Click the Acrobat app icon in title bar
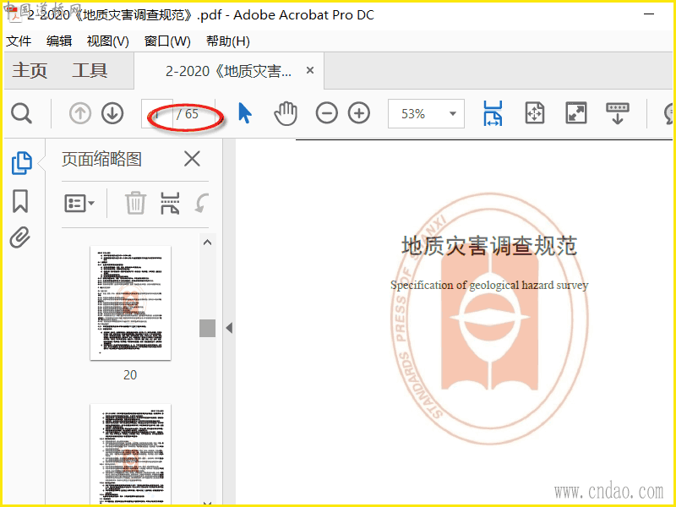 click(x=16, y=15)
